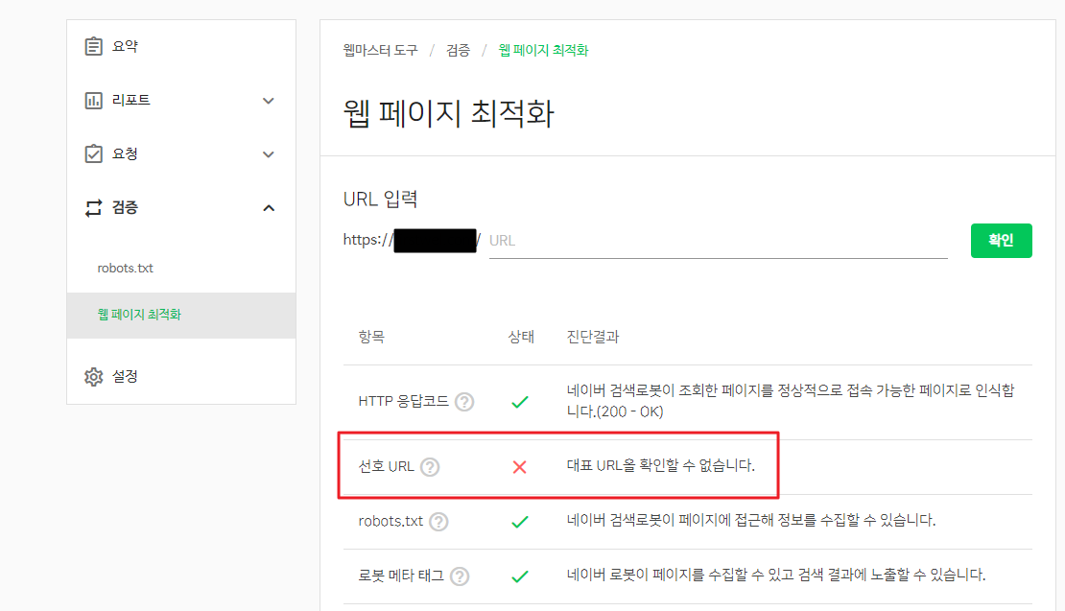Viewport: 1065px width, 611px height.
Task: Expand the 리포트 menu chevron
Action: (269, 101)
